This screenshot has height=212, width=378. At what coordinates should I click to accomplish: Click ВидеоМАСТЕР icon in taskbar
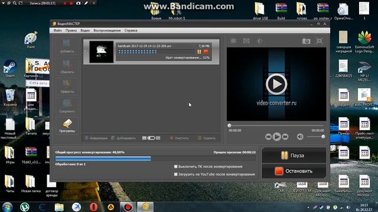pyautogui.click(x=145, y=207)
